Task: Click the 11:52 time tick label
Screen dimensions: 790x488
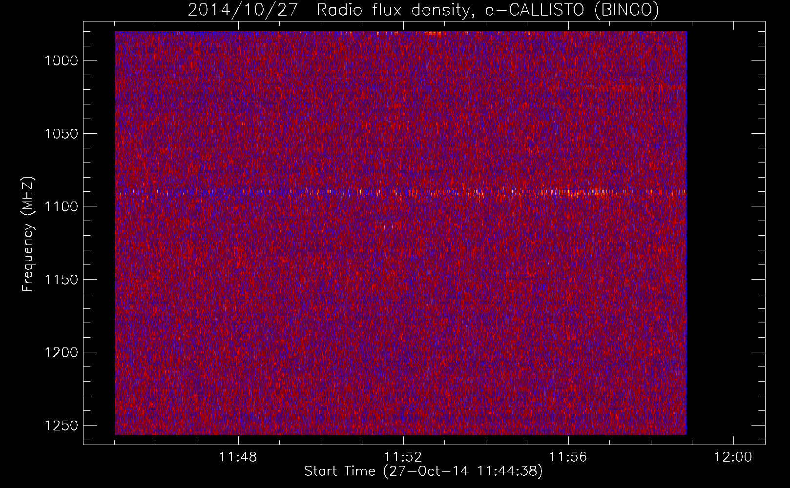Action: [x=403, y=457]
